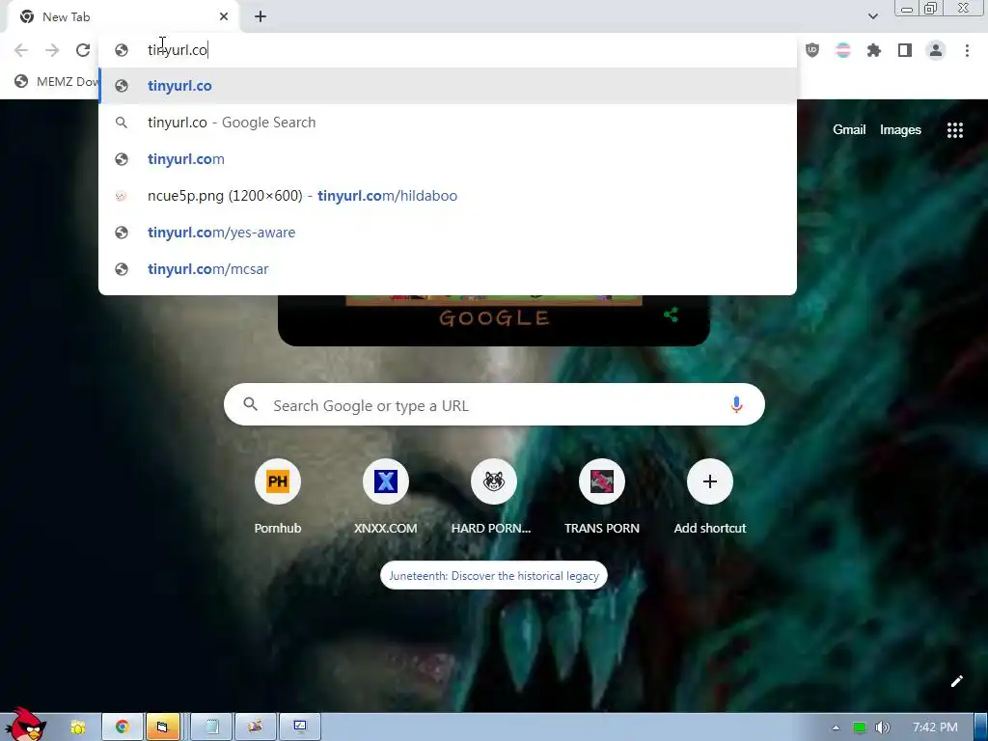Share the Google doodle

click(x=672, y=315)
